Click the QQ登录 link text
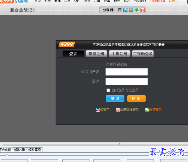188x162 pixels. click(105, 110)
